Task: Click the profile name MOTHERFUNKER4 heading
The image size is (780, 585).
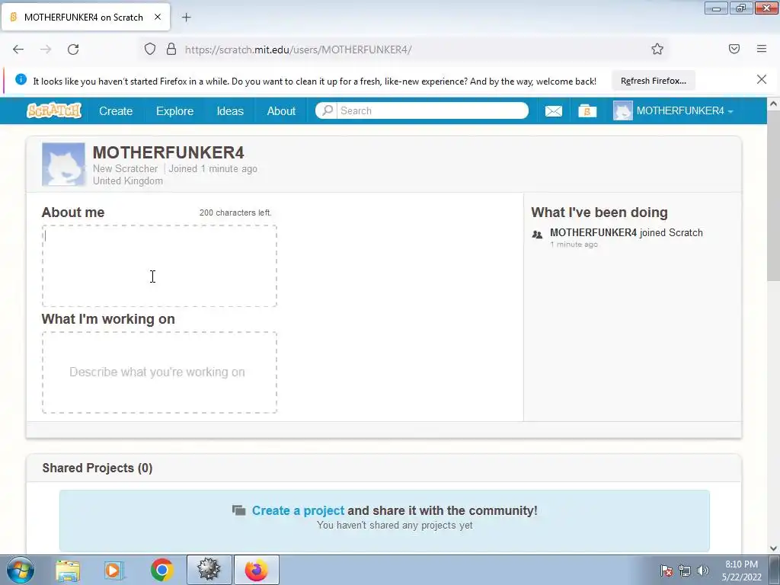Action: pos(168,152)
